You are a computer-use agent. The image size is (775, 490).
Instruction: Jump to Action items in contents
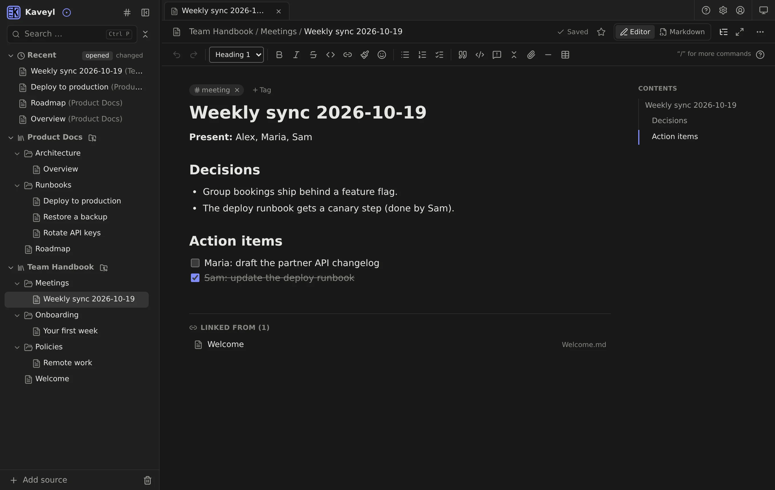pyautogui.click(x=675, y=137)
